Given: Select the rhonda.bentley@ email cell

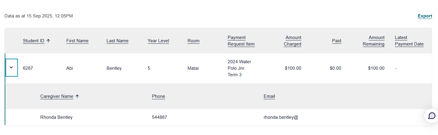Looking at the screenshot, I should [281, 117].
